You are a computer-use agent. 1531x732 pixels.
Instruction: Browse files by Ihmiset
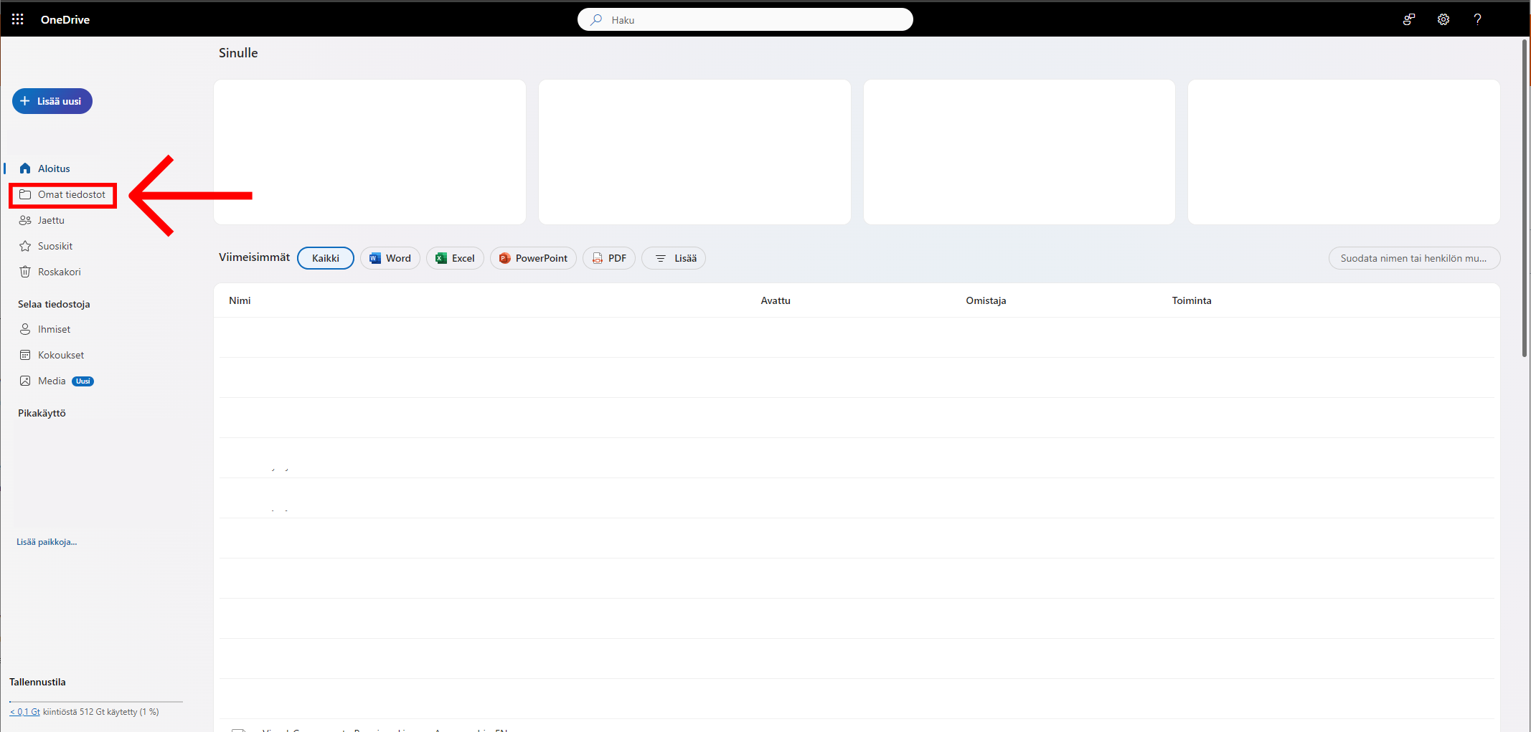click(54, 329)
